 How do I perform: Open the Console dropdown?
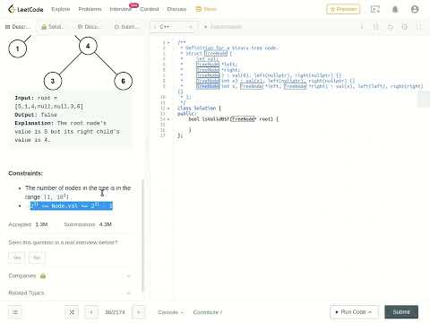tap(170, 312)
